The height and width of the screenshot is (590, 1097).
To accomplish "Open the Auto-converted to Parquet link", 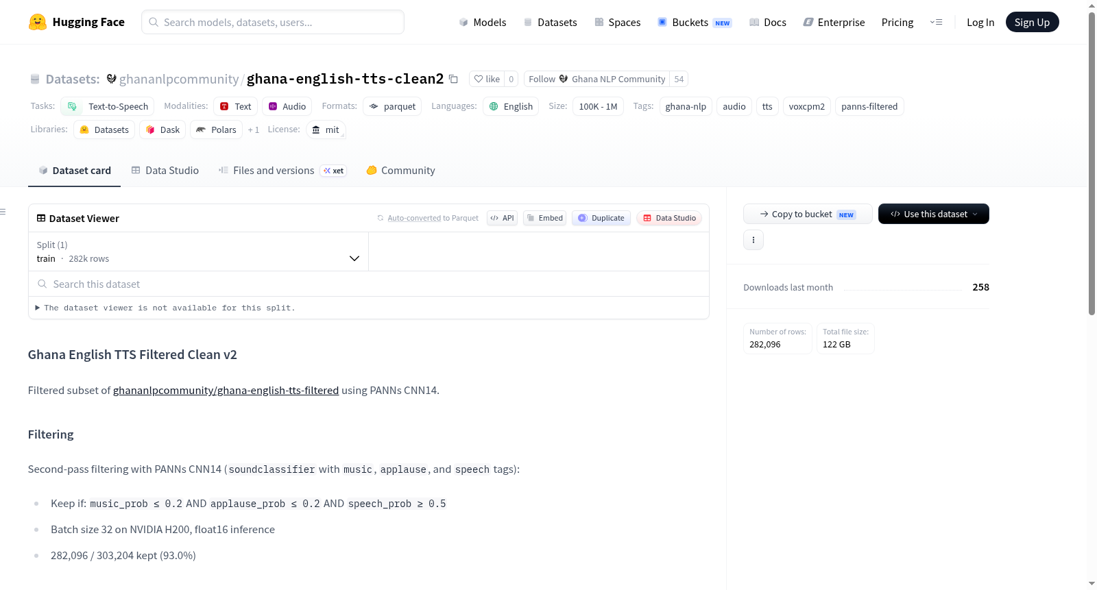I will (414, 218).
